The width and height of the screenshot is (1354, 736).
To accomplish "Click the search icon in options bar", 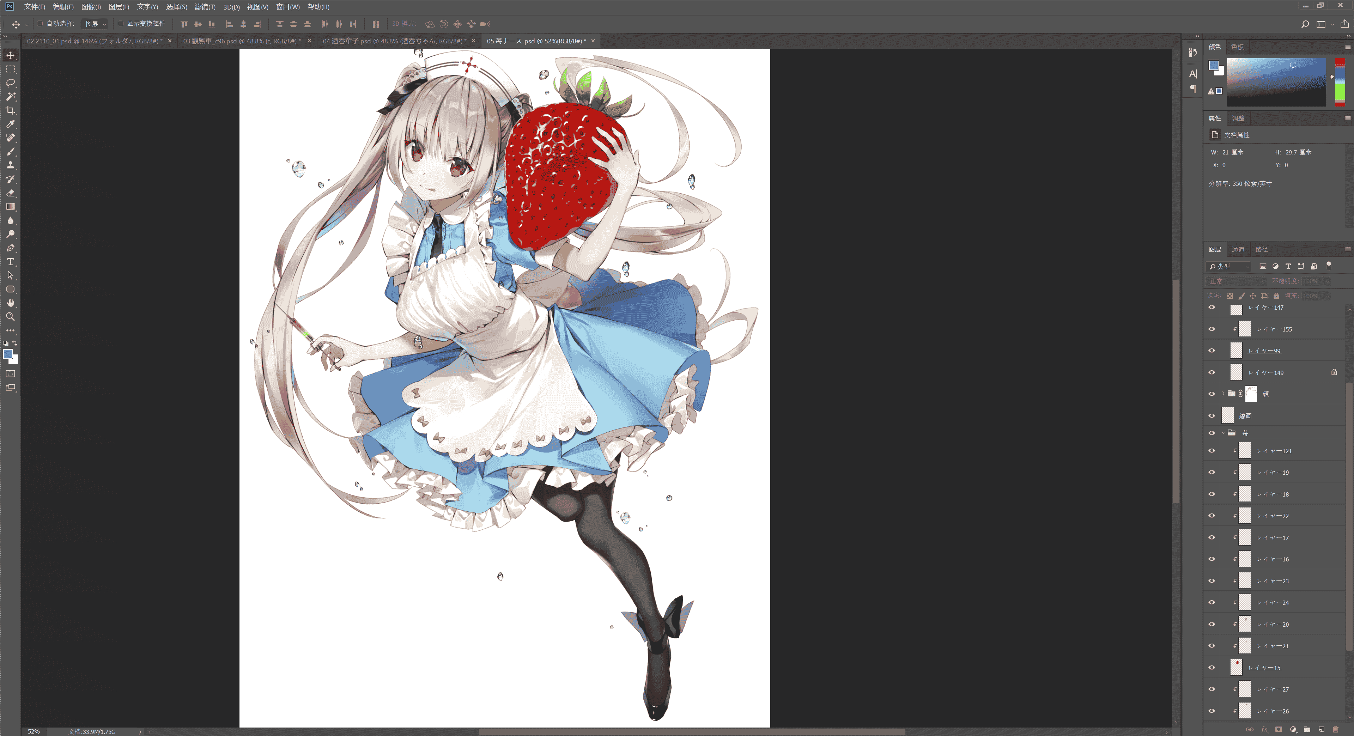I will 1305,24.
